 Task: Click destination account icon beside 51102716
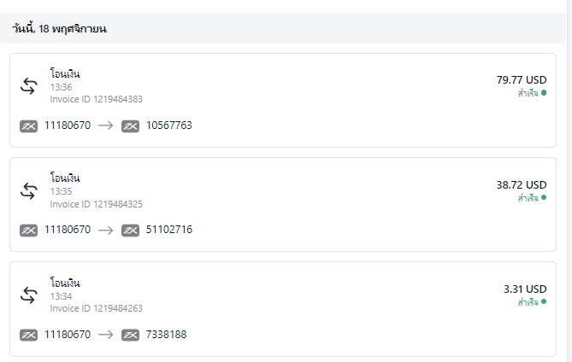click(x=130, y=231)
